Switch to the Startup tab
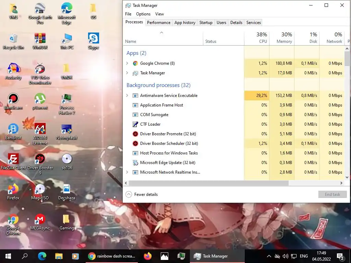 [x=206, y=23]
